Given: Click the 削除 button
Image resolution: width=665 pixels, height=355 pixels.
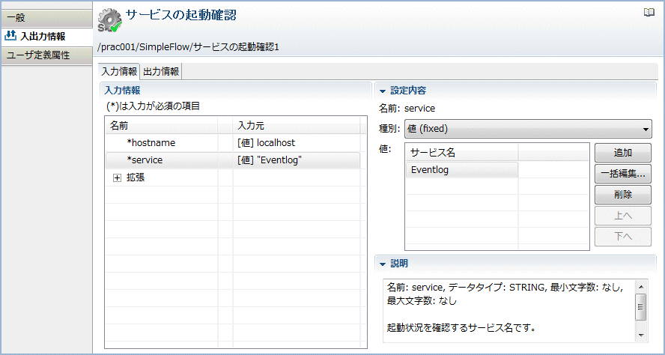Looking at the screenshot, I should point(622,195).
